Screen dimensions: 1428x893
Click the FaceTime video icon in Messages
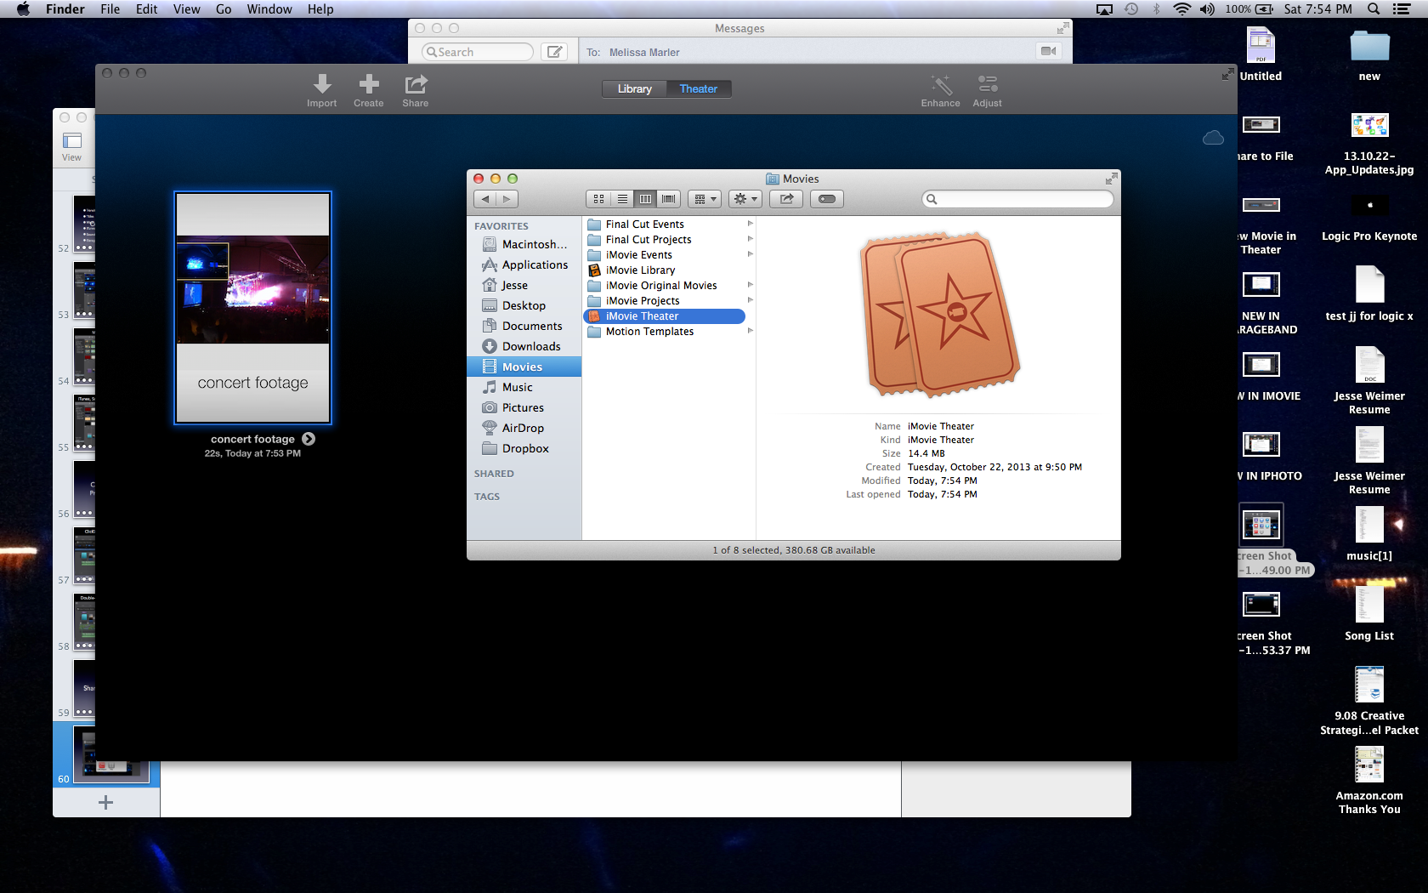pyautogui.click(x=1049, y=51)
